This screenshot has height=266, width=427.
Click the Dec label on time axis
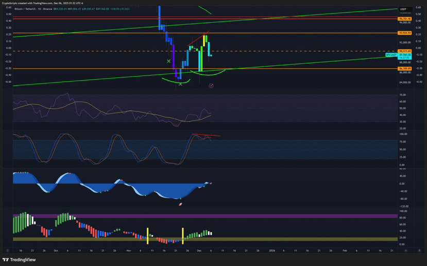(199, 251)
